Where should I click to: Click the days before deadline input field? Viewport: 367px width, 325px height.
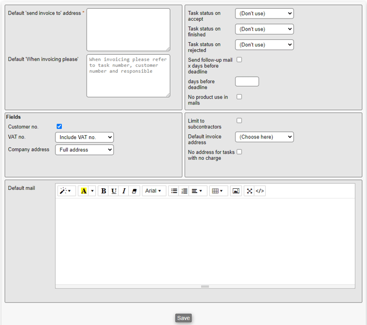(246, 82)
